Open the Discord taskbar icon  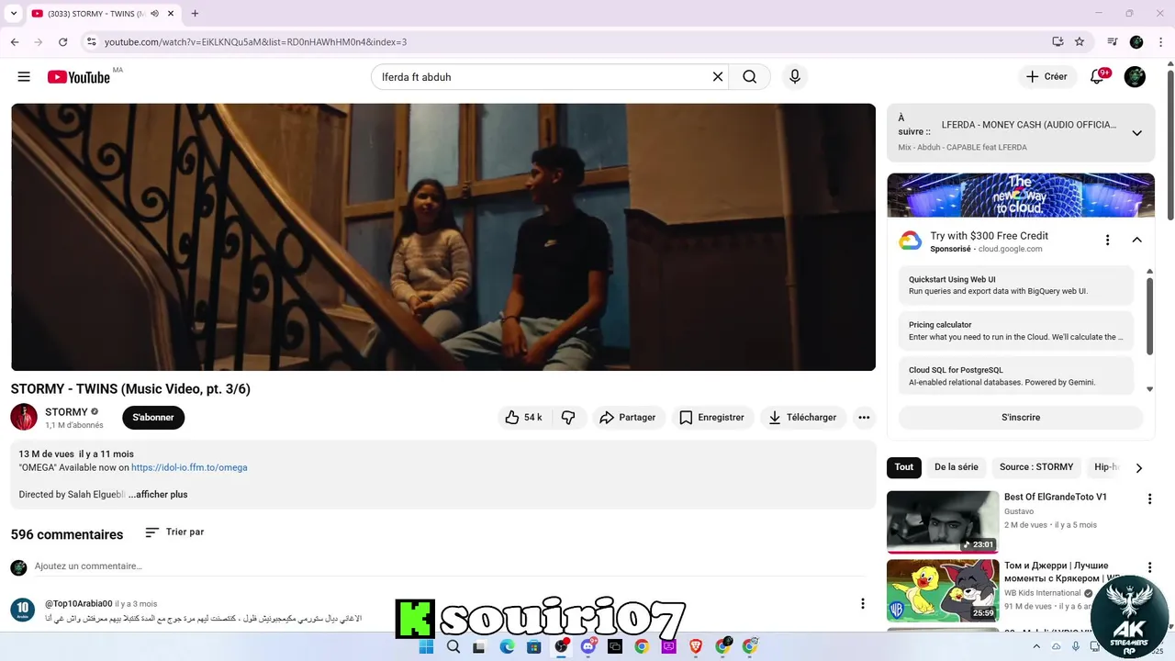[x=588, y=646]
